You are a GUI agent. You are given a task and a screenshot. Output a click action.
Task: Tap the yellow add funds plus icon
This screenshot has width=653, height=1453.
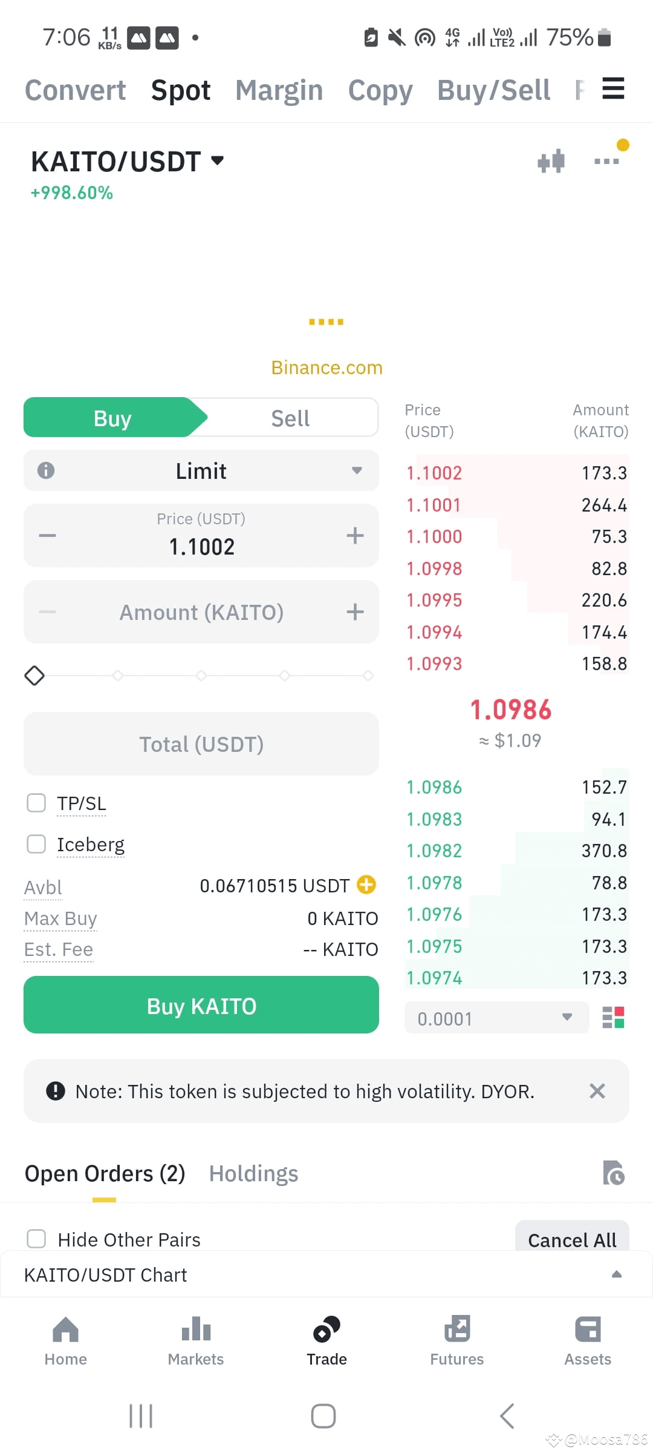click(366, 885)
